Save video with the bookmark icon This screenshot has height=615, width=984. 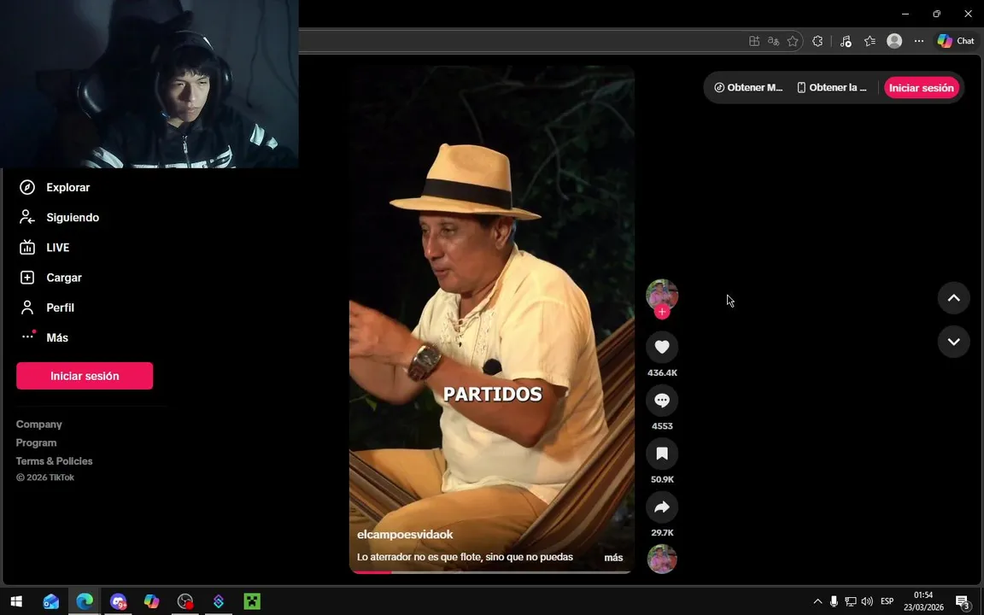[x=661, y=454]
